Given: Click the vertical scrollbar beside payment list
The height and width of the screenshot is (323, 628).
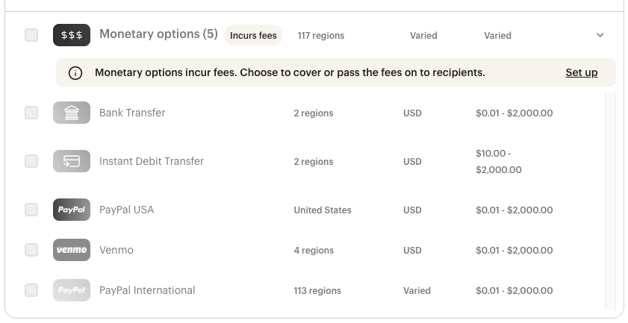Looking at the screenshot, I should [x=611, y=201].
